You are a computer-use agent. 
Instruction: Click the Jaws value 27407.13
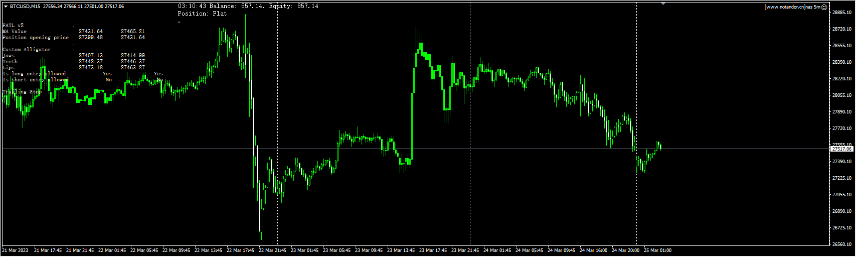[91, 55]
